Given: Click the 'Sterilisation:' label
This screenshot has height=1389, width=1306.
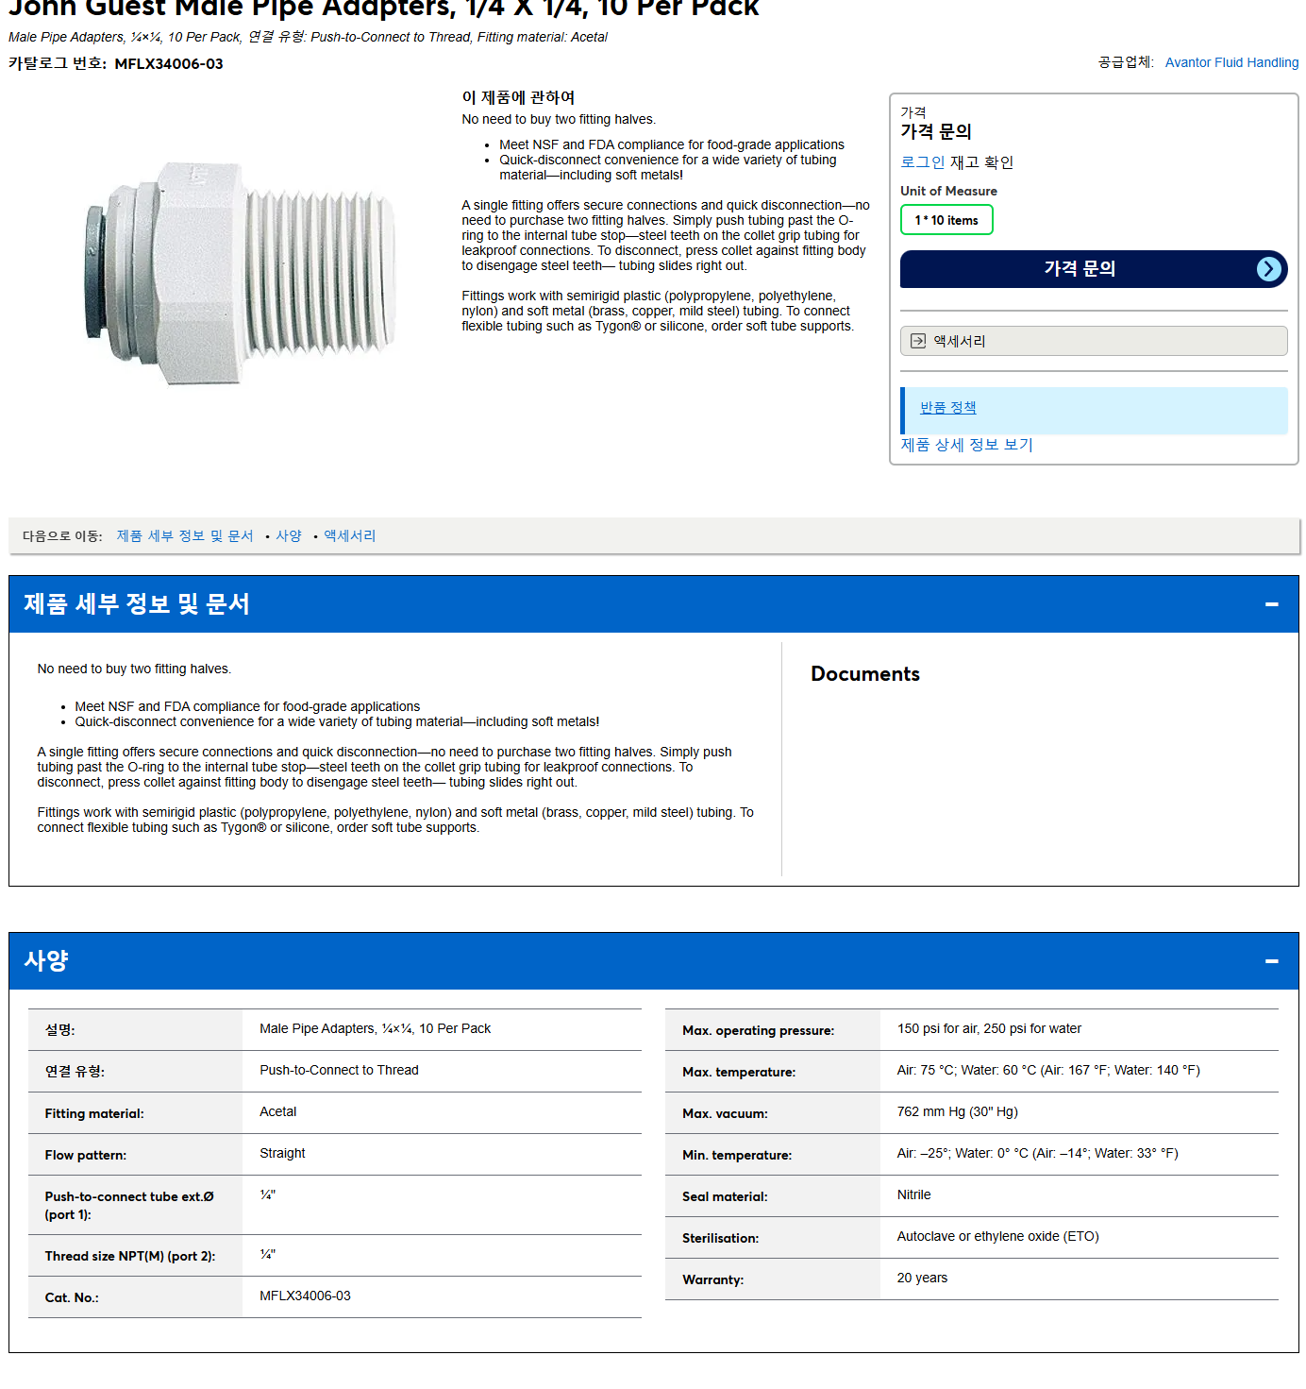Looking at the screenshot, I should click(x=720, y=1239).
